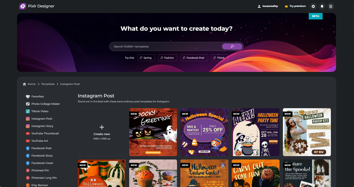Screen dimensions: 354x187
Task: Open Favorites with the heart icon
Action: point(28,97)
